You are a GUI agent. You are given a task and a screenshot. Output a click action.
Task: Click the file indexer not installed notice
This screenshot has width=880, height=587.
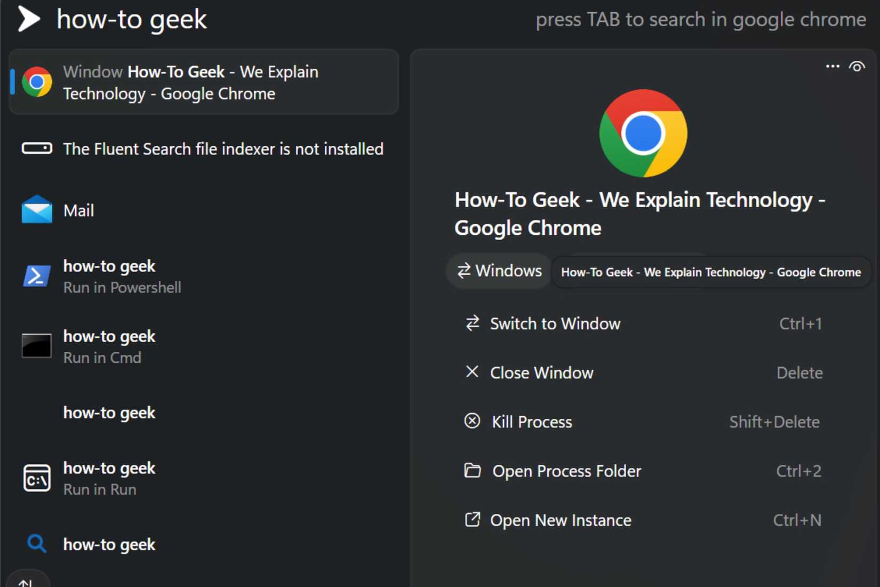coord(204,148)
